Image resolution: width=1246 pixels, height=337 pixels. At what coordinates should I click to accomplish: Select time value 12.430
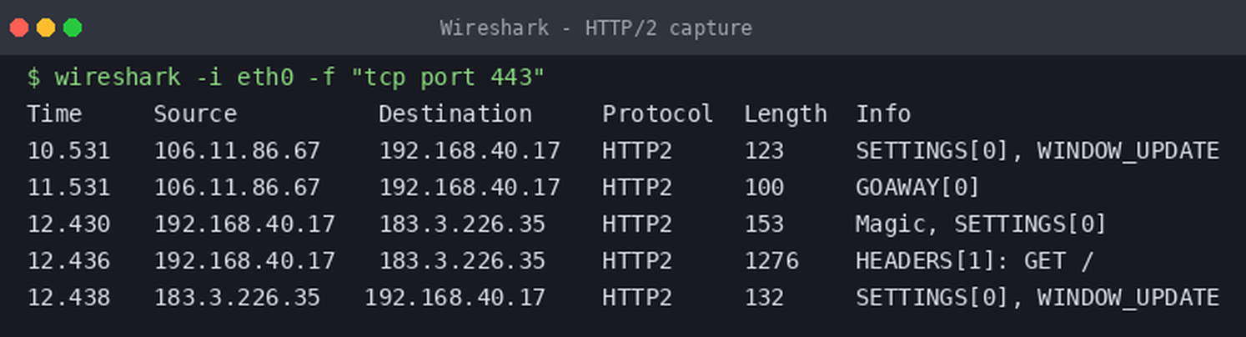coord(68,224)
